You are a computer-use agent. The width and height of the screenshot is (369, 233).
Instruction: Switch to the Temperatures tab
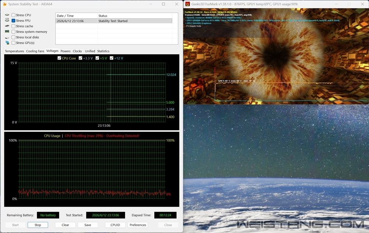click(x=14, y=51)
